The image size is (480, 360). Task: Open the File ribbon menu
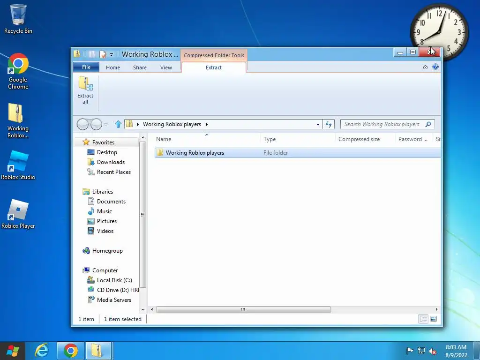coord(86,67)
